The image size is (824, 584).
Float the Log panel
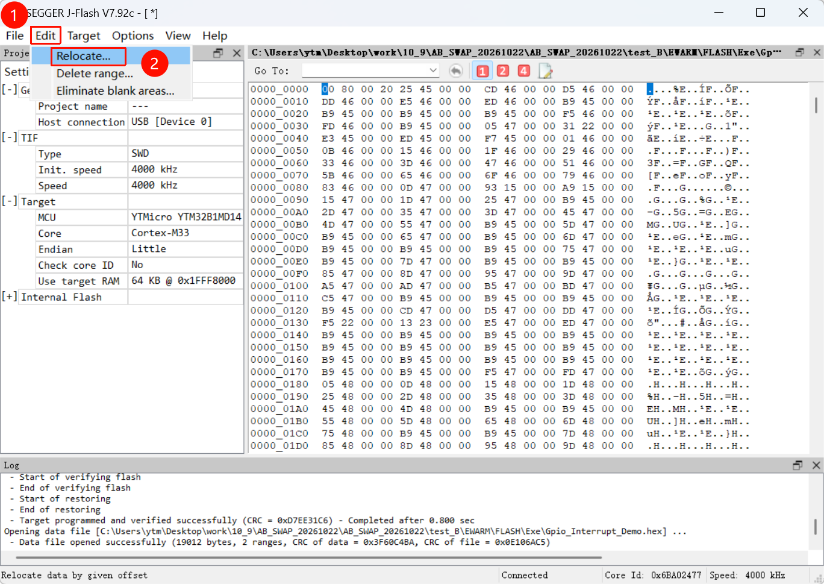tap(797, 465)
